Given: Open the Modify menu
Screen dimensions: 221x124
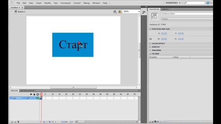Looking at the screenshot, I should tap(48, 3).
